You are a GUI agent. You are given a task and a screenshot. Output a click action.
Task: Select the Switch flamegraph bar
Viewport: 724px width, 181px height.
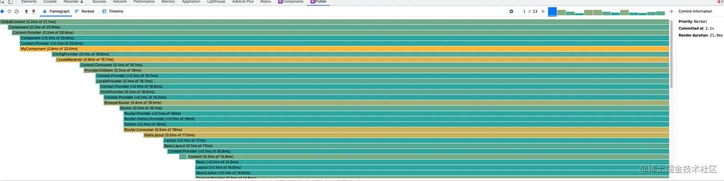point(396,124)
